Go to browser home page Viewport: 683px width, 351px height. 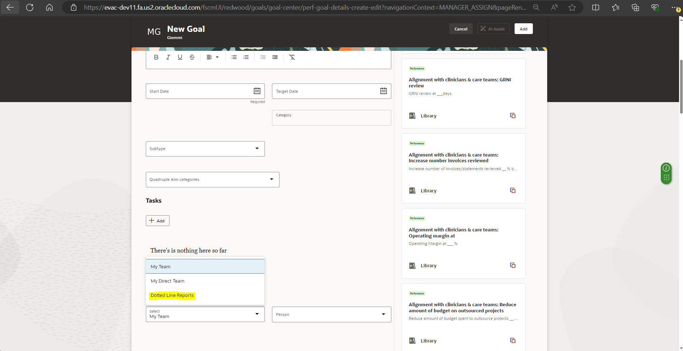[49, 7]
